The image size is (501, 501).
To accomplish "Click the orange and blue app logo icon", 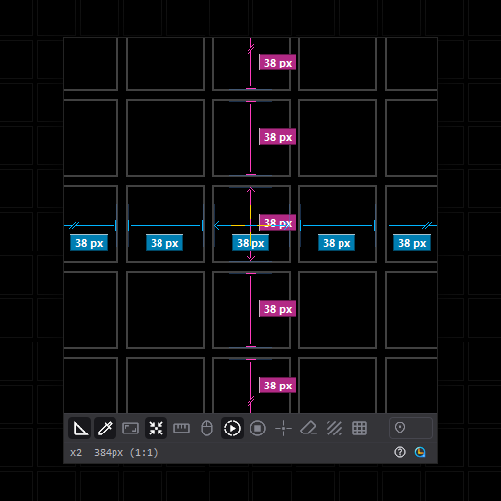I will coord(420,452).
